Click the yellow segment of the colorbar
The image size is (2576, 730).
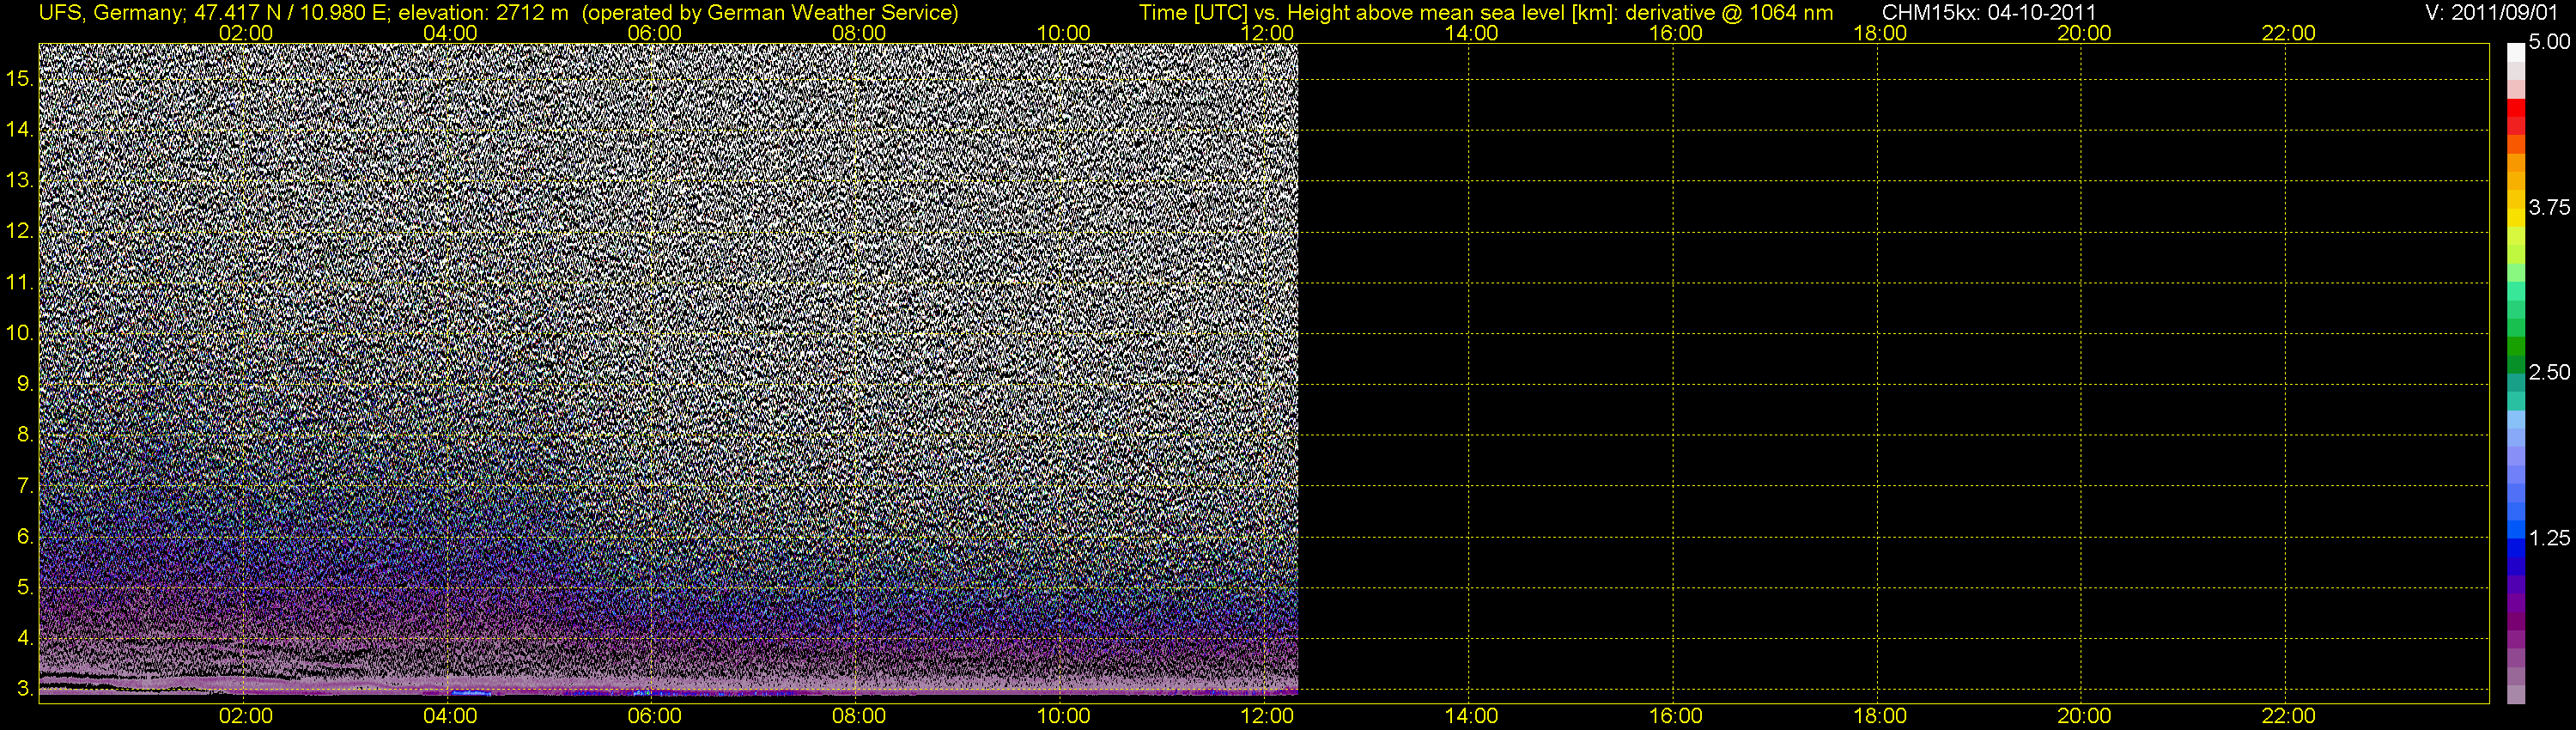point(2516,218)
